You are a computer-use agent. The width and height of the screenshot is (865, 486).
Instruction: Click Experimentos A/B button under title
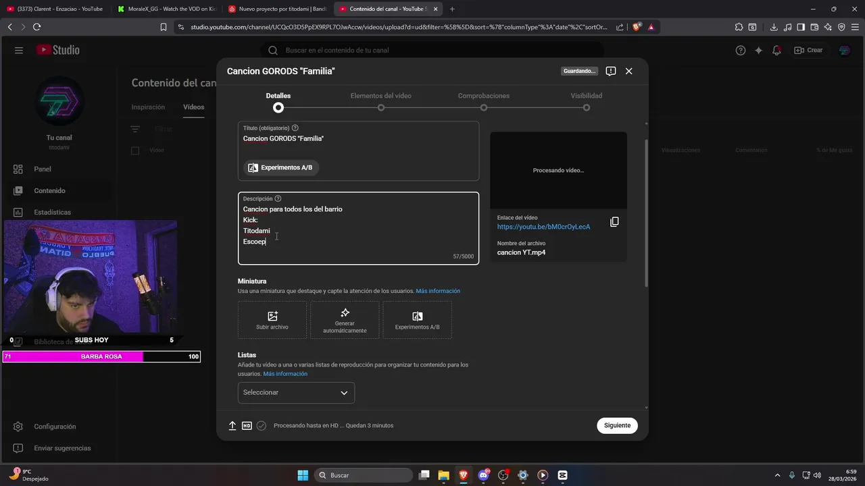coord(280,167)
